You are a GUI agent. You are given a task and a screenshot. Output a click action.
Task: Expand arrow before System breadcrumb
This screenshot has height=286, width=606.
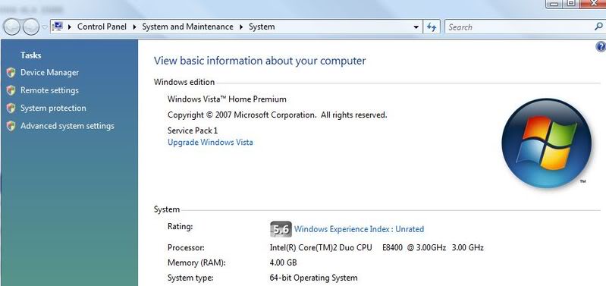pos(241,27)
